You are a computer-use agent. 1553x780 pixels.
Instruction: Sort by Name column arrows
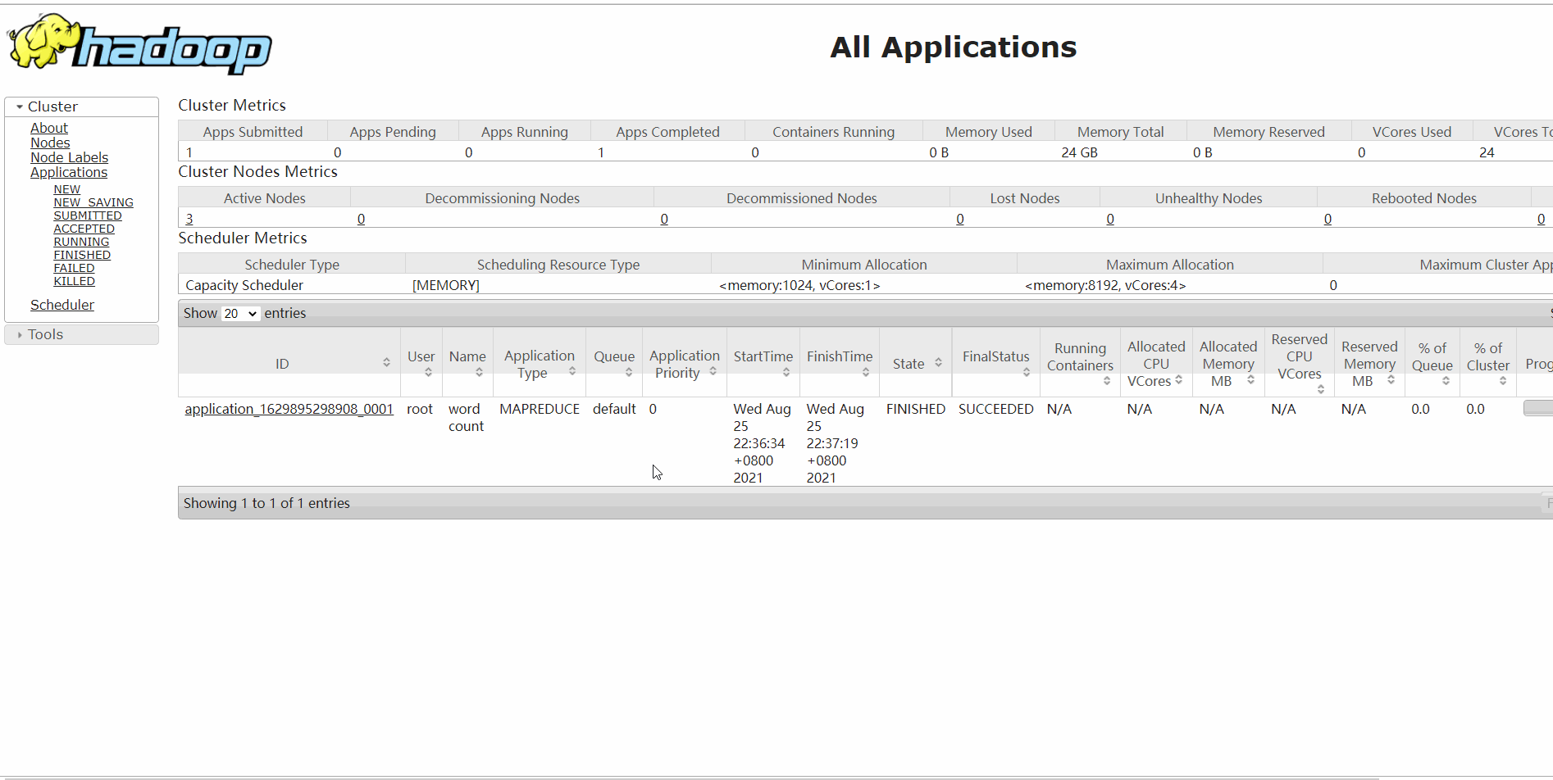point(479,372)
